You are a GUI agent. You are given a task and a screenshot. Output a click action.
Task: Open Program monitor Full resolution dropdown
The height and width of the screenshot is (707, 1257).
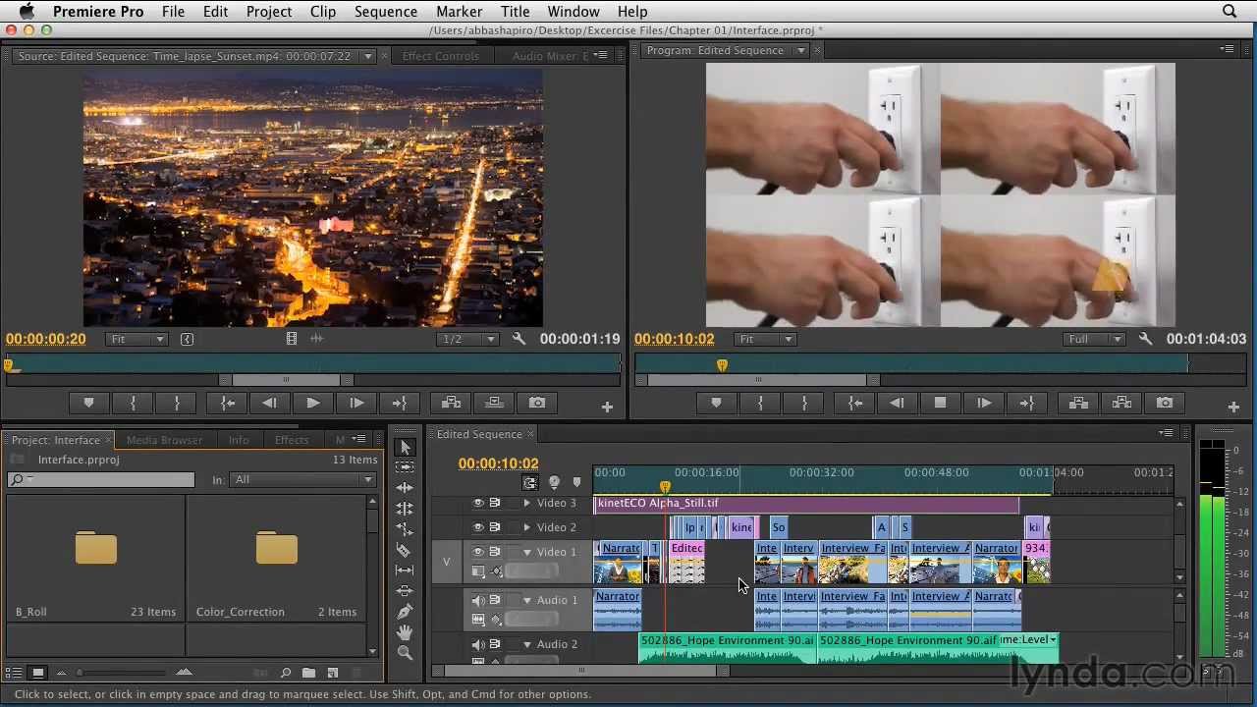tap(1093, 339)
